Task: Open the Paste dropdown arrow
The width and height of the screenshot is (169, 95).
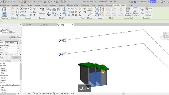Action: [12, 15]
